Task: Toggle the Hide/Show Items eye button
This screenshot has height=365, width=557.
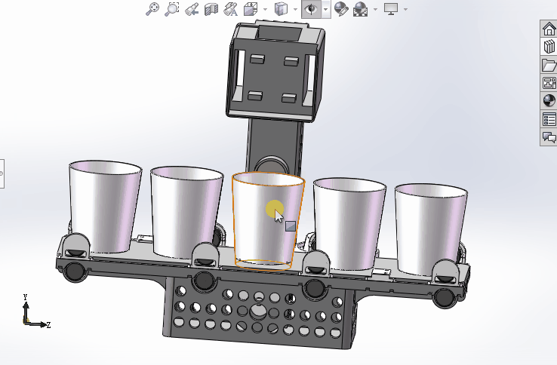Action: click(x=311, y=9)
